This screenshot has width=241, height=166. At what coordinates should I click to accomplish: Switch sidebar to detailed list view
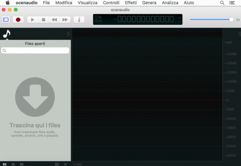click(x=5, y=164)
